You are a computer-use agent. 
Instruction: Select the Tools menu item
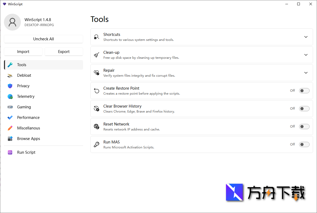[22, 65]
